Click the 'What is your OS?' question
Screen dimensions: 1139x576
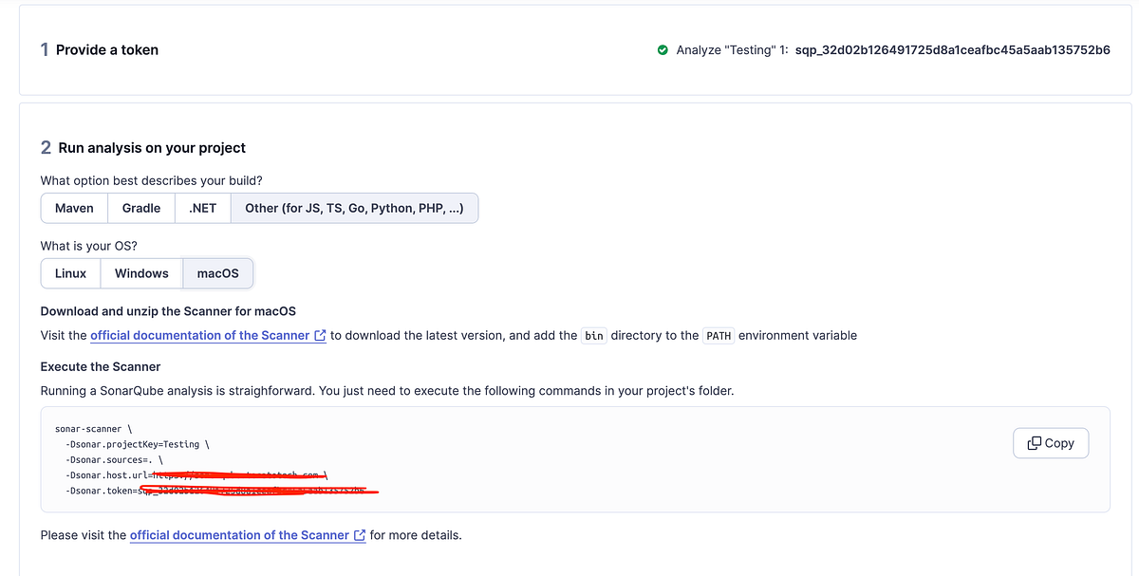[x=89, y=246]
